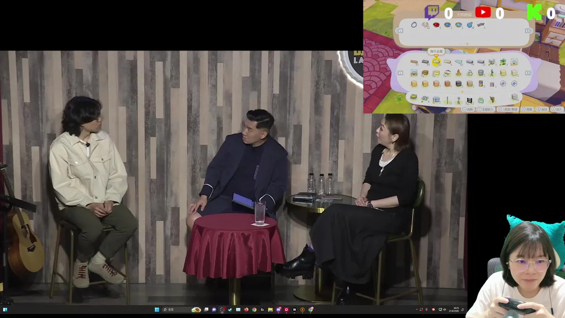
Task: Select the dark gray ingot with count 89
Action: 425,62
